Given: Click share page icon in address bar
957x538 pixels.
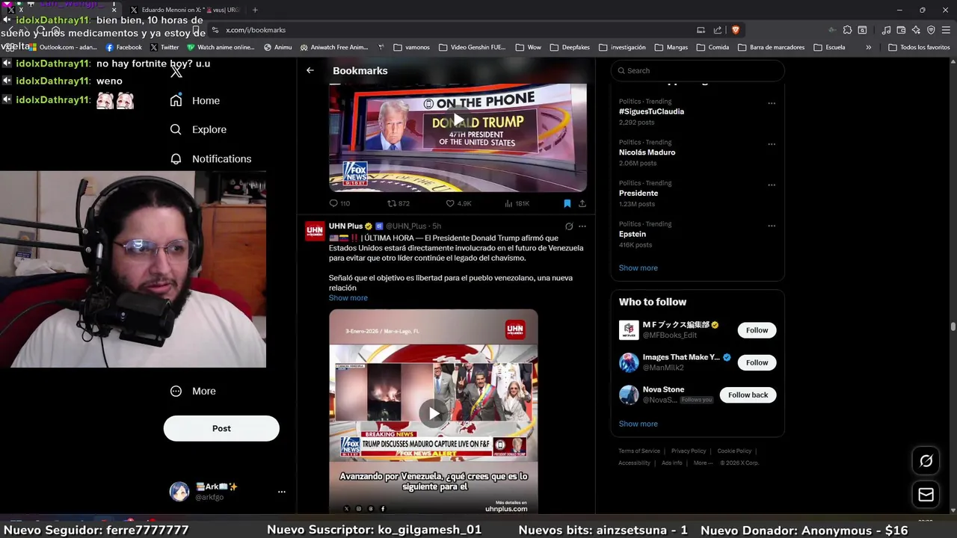Looking at the screenshot, I should (718, 30).
